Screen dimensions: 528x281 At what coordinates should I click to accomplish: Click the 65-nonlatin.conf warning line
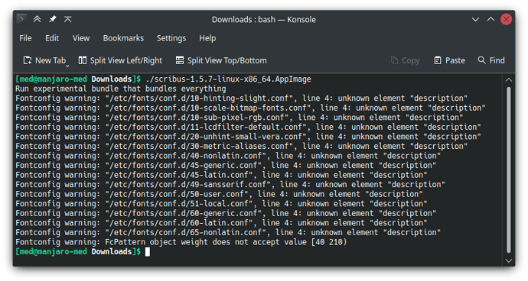click(228, 233)
